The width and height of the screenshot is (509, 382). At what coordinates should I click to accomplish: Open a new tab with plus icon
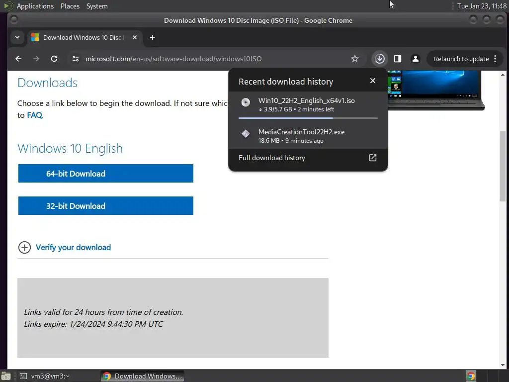pos(152,37)
